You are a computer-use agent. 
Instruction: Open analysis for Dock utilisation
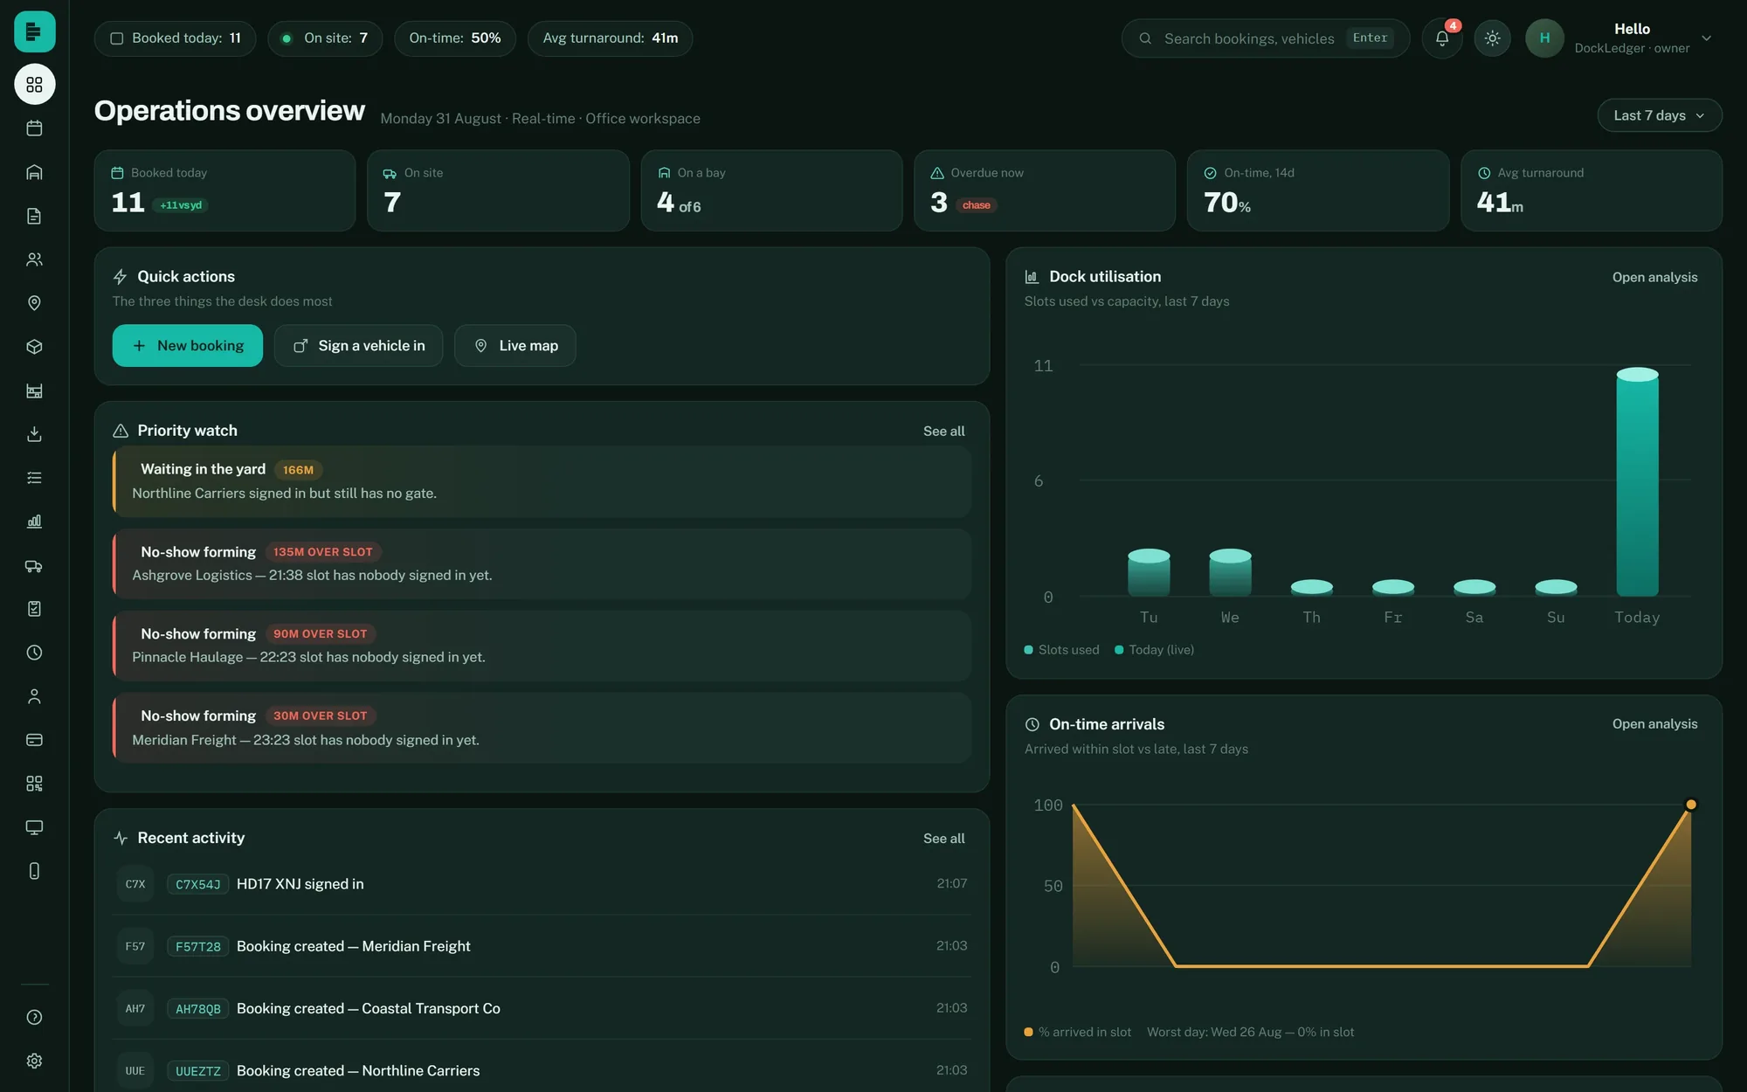pyautogui.click(x=1654, y=277)
